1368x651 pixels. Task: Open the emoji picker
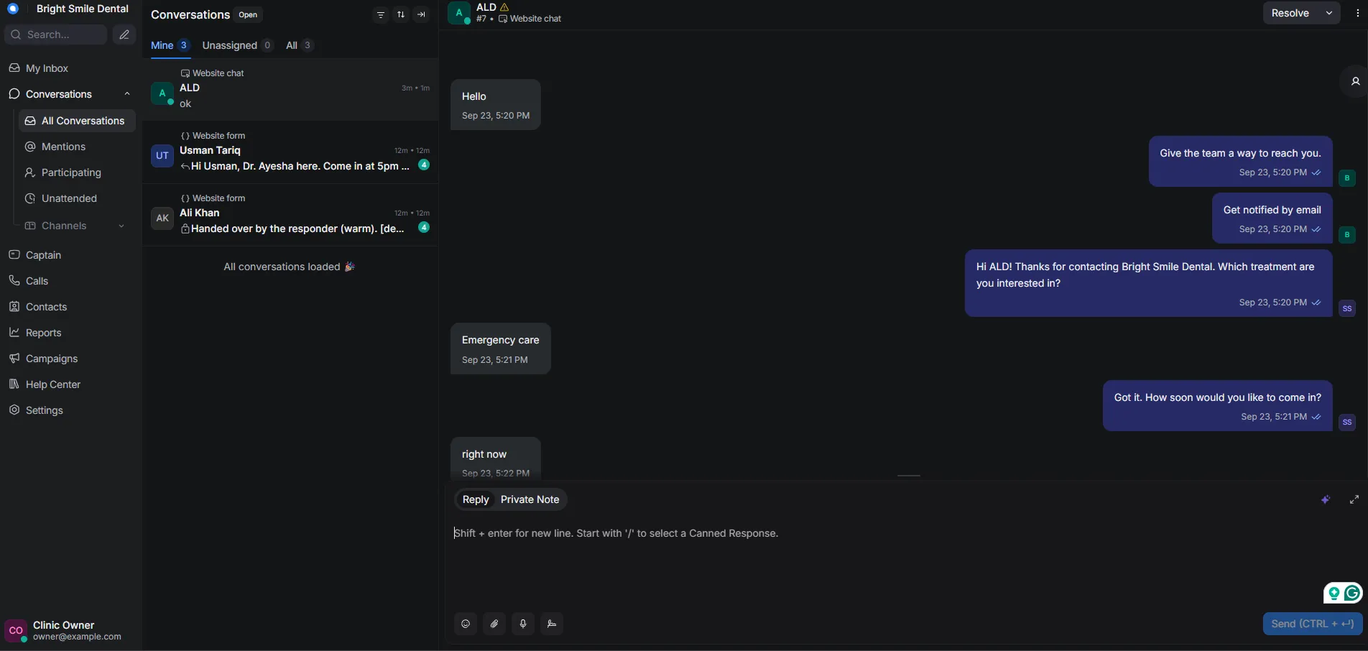(x=466, y=624)
